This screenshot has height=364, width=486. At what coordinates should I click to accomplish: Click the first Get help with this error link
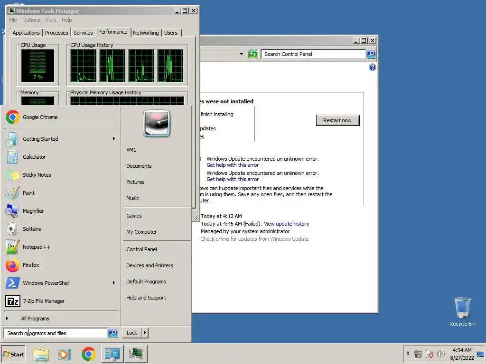pyautogui.click(x=233, y=165)
